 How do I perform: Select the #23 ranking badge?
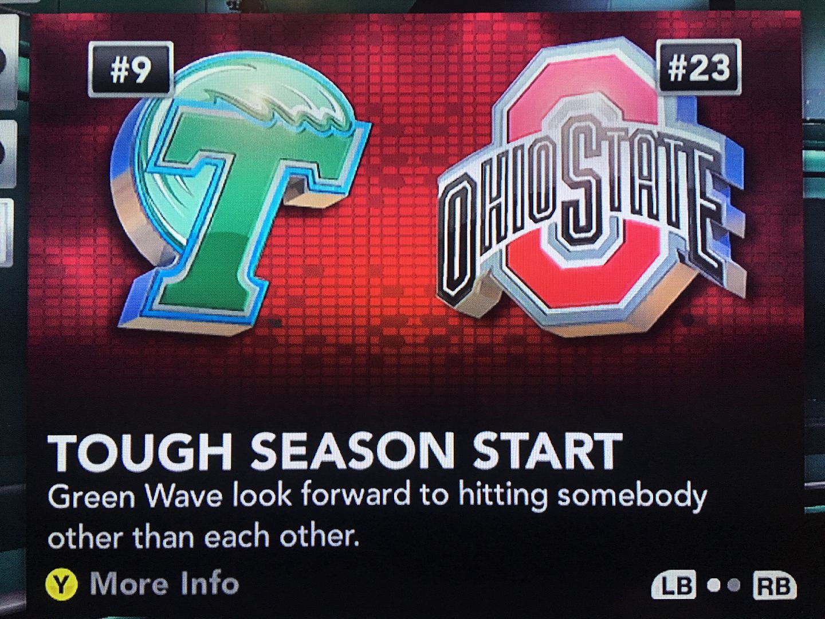click(x=699, y=68)
